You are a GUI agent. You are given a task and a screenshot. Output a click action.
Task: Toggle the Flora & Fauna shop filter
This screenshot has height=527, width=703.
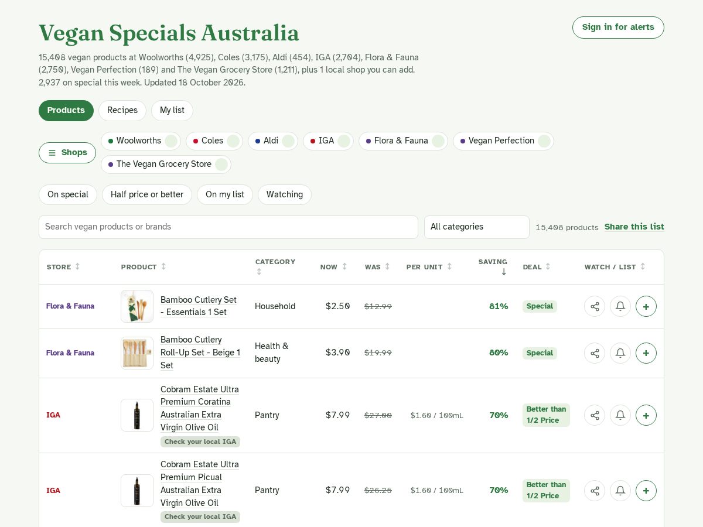click(403, 141)
